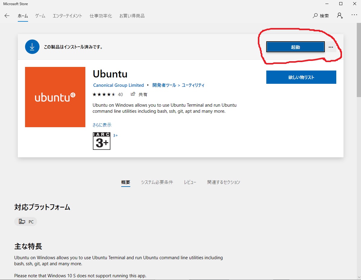
Task: Click the blue download circle icon
Action: (x=32, y=47)
